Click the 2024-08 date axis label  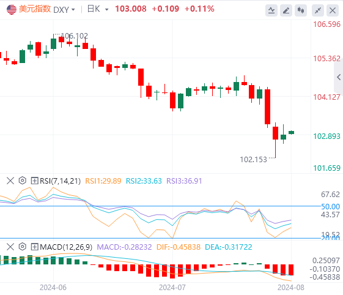tap(290, 287)
